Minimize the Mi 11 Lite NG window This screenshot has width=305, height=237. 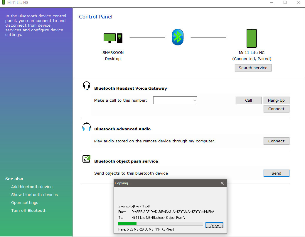pyautogui.click(x=272, y=3)
